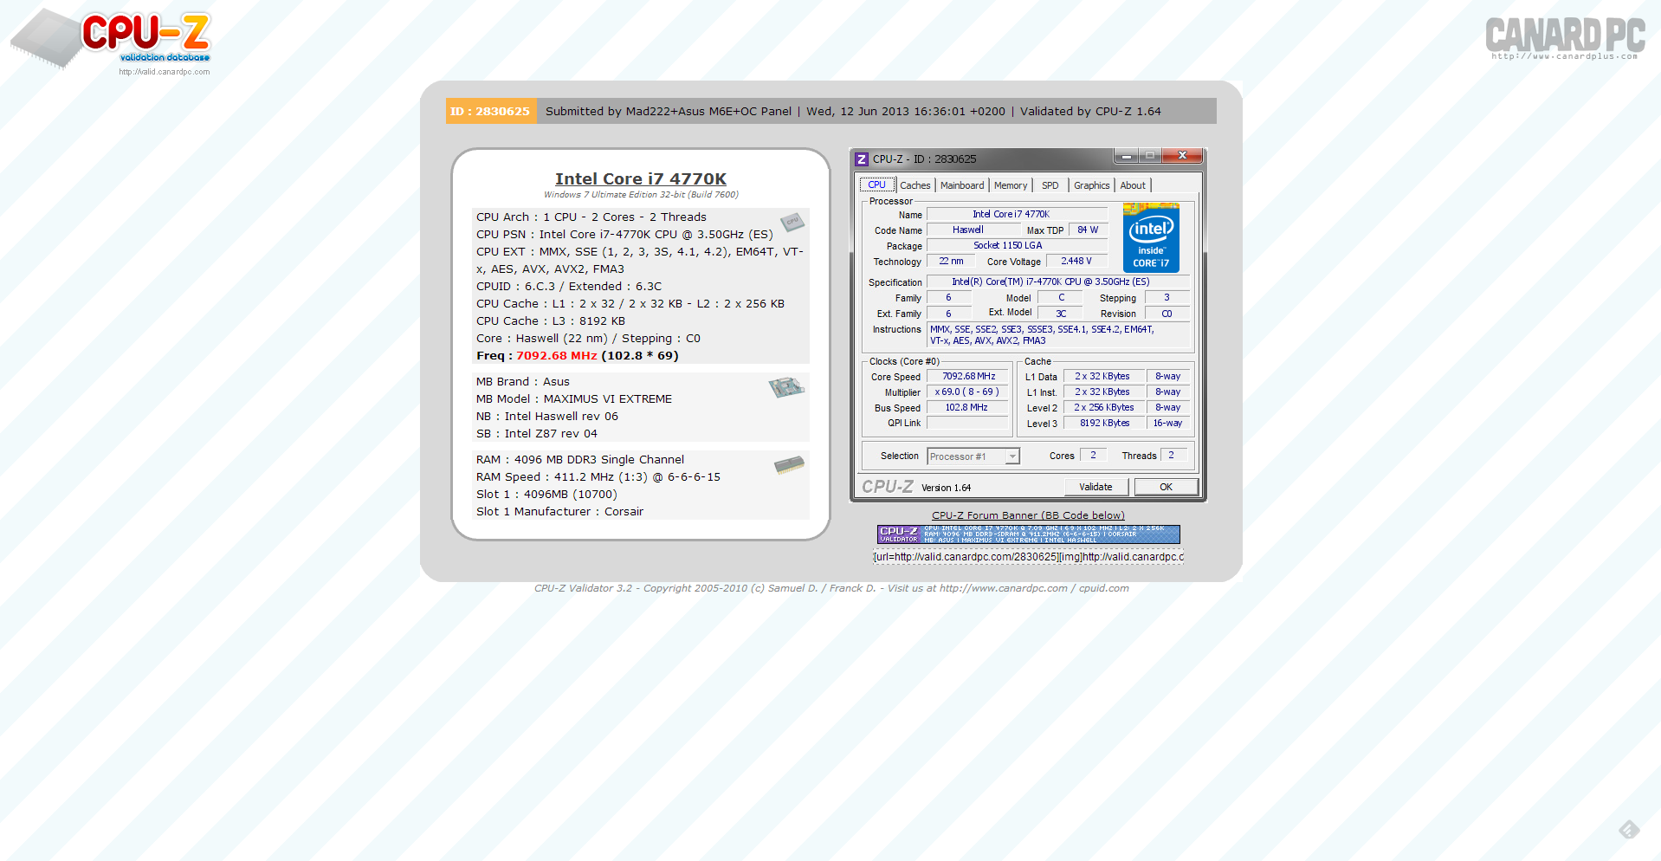Click the Specification i7-4770K field
This screenshot has height=861, width=1661.
click(1058, 282)
